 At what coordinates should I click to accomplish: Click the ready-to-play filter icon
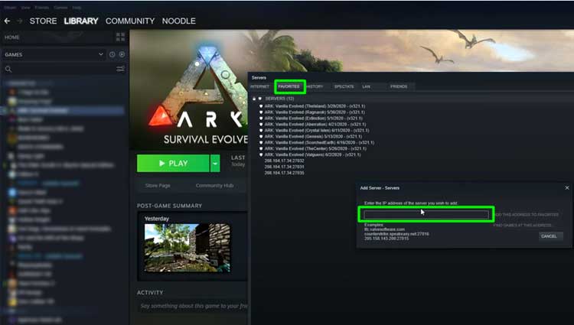point(122,54)
